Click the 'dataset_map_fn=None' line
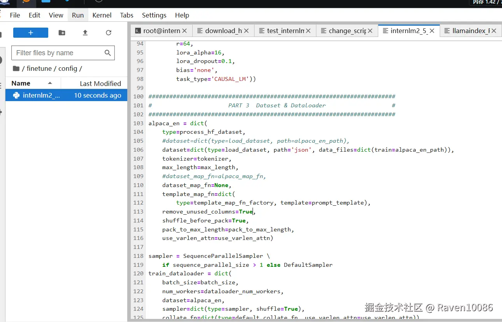Screen dimensions: 502x322 (197, 185)
